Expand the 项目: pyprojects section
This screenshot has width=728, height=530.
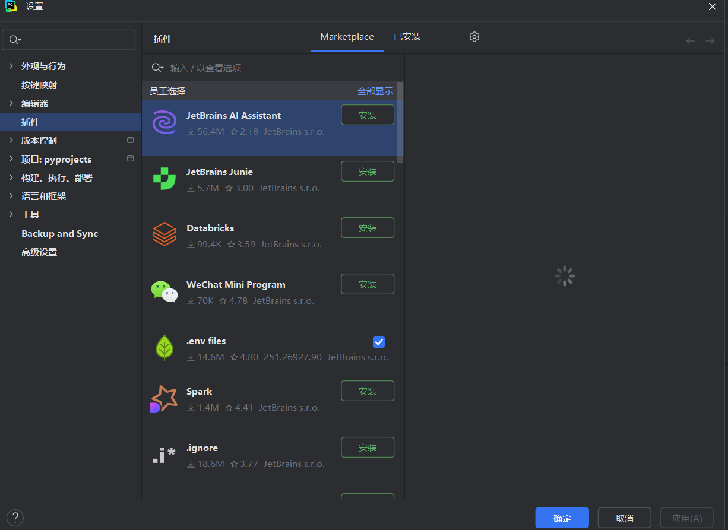click(11, 159)
